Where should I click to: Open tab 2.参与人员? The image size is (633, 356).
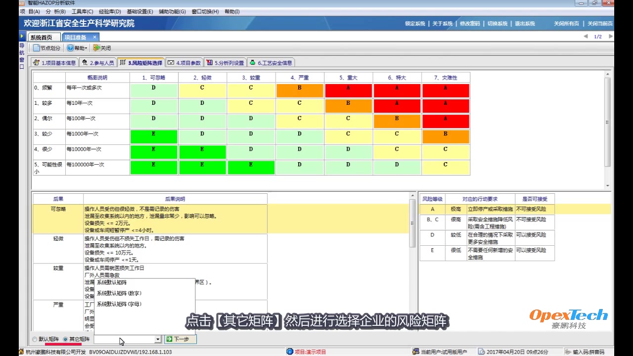98,63
